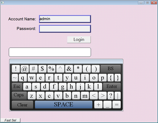Screen dimensions: 158x123
Task: Tap the letter e key
Action: pyautogui.click(x=41, y=78)
